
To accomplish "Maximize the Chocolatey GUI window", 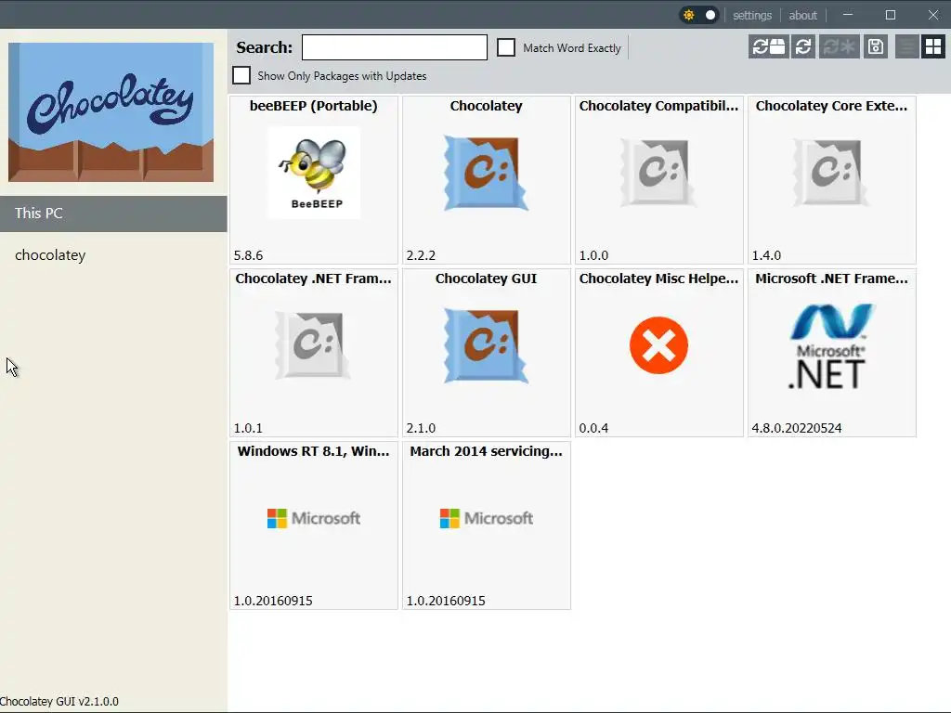I will click(891, 15).
